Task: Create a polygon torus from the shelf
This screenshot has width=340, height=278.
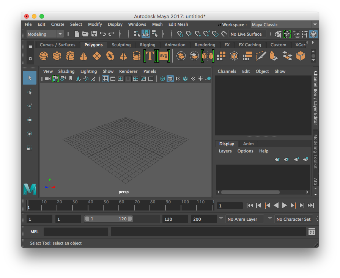Action: [110, 56]
